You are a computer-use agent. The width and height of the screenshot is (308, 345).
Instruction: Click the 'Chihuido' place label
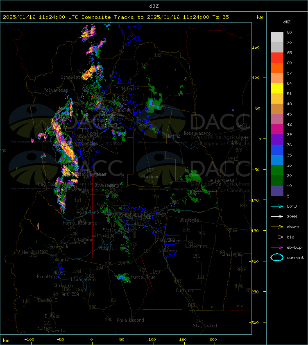point(63,286)
